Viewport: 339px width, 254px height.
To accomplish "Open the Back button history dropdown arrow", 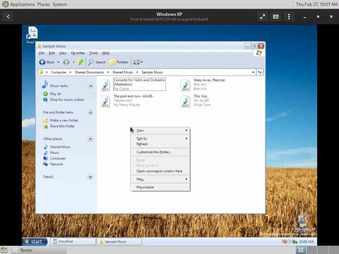I will pyautogui.click(x=58, y=62).
